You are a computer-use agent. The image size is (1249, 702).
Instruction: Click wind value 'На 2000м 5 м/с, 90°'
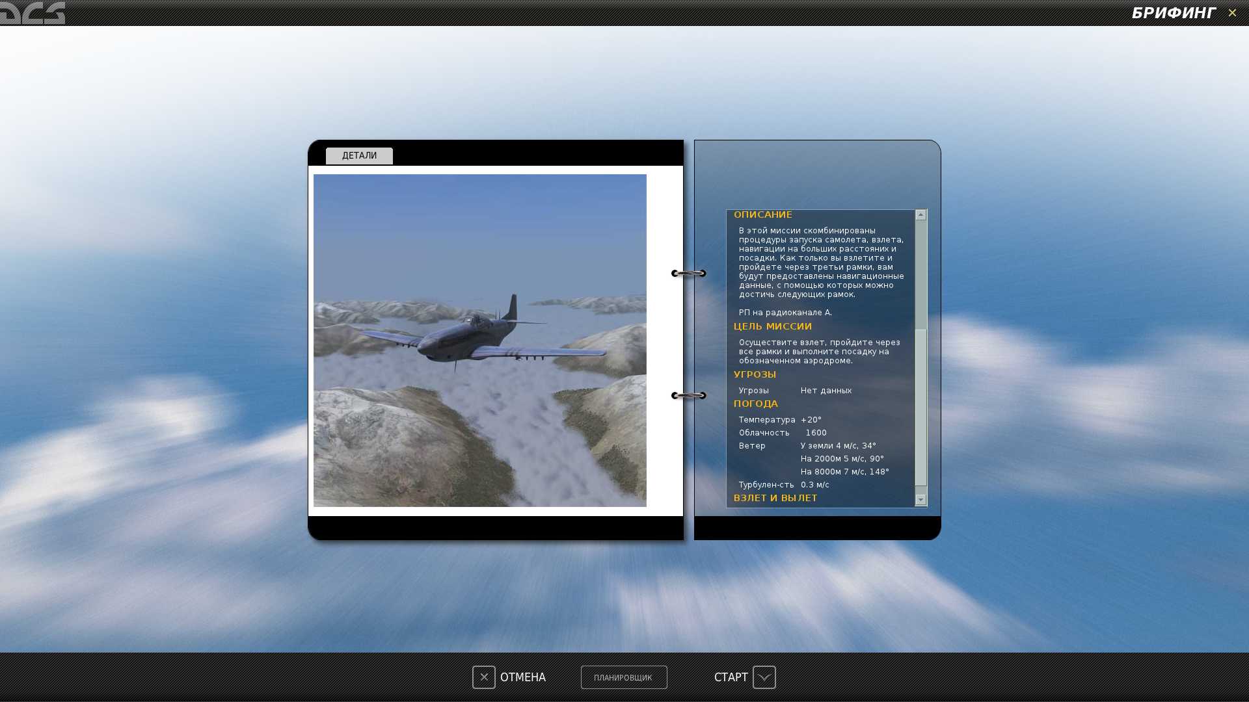coord(842,459)
